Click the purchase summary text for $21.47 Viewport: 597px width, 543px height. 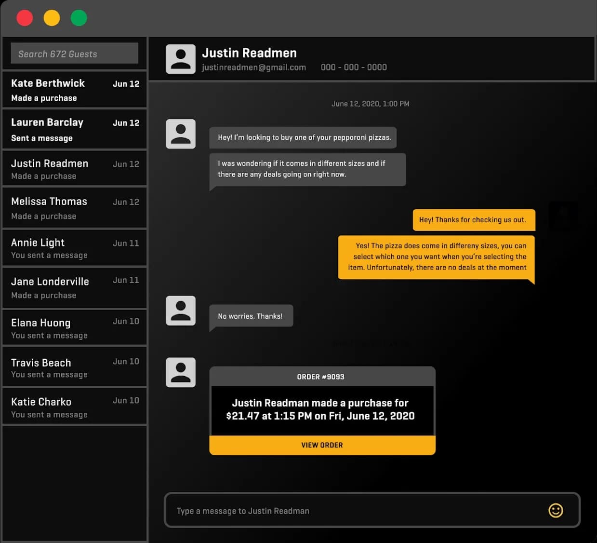point(320,409)
